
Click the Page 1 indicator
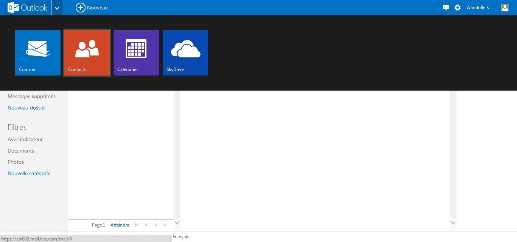click(98, 225)
